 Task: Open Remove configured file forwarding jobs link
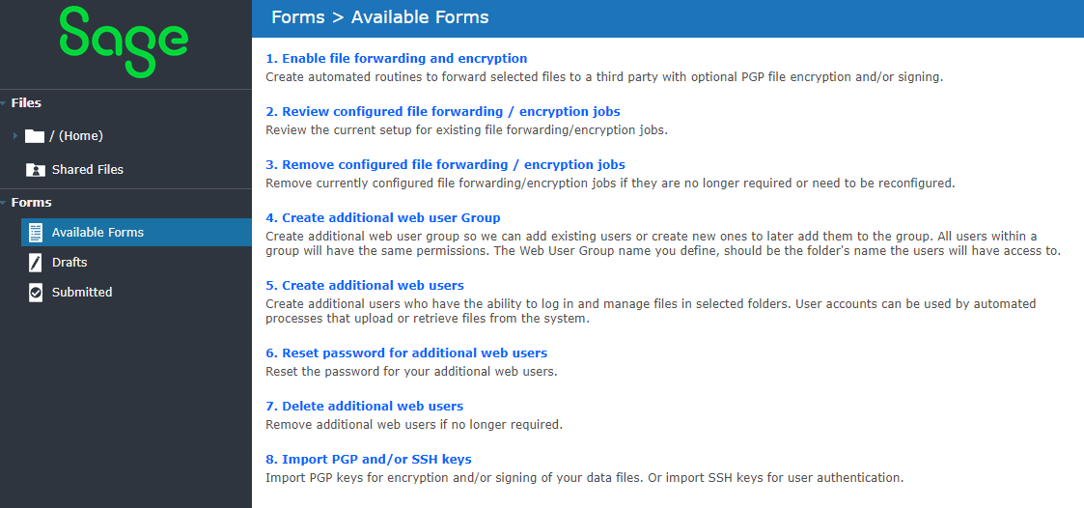445,165
